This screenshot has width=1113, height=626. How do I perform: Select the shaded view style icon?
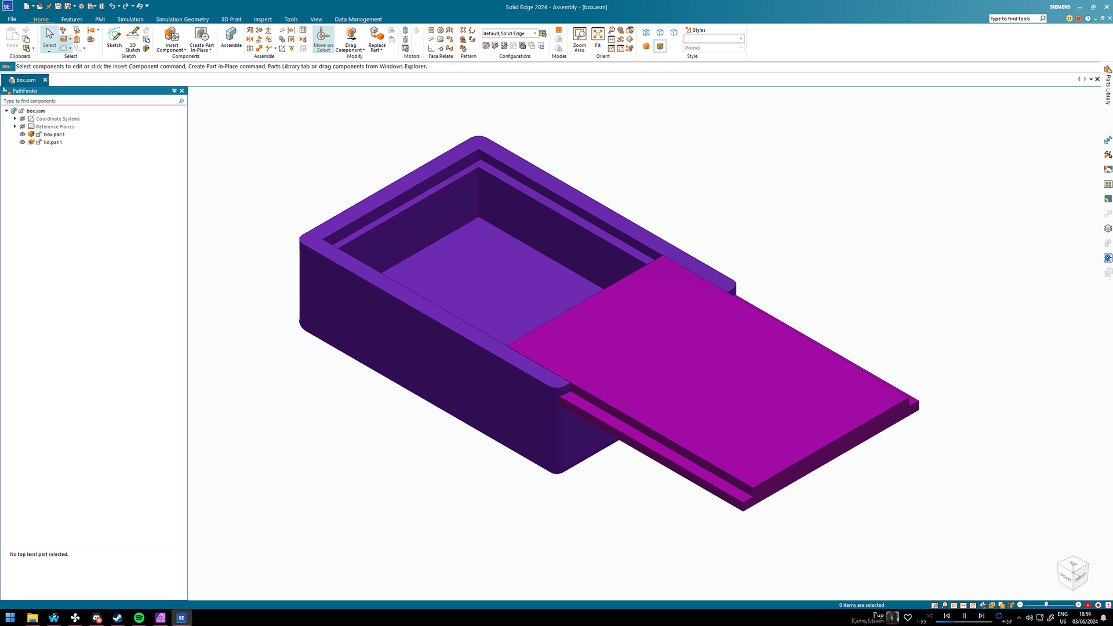(x=646, y=46)
